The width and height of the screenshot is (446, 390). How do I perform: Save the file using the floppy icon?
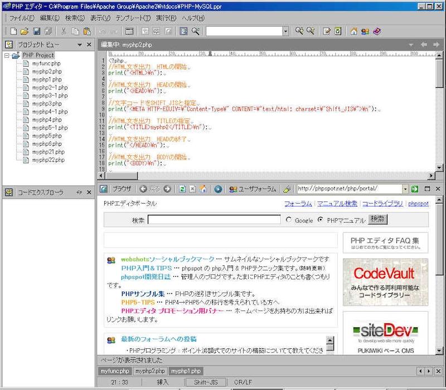coord(37,31)
